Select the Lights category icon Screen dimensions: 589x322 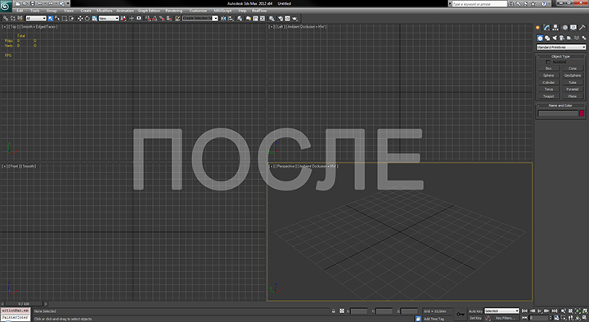coord(555,38)
